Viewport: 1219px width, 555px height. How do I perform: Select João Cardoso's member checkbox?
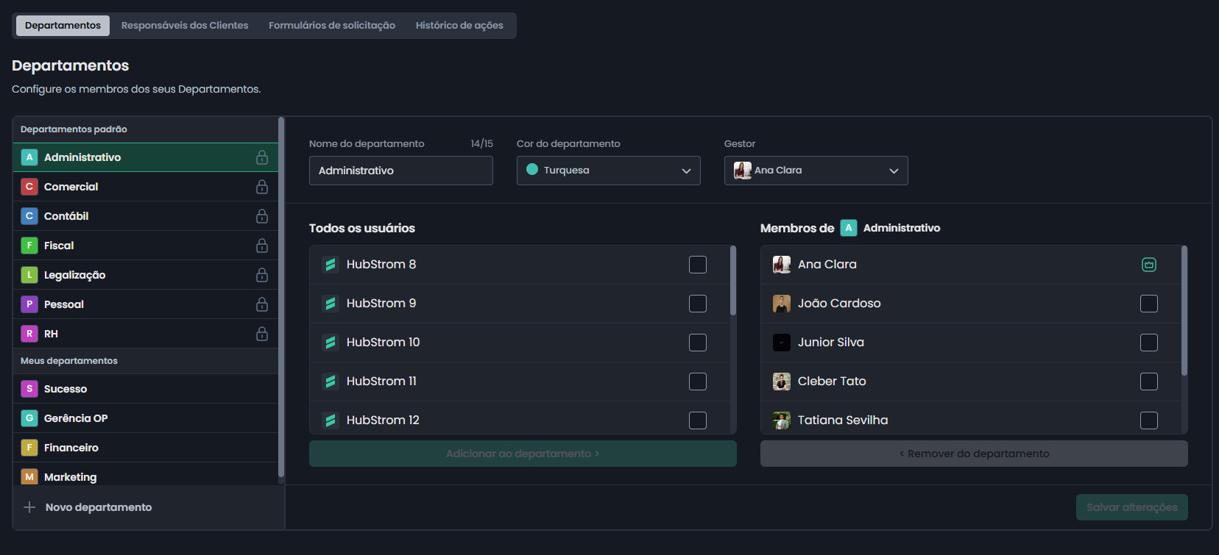[1148, 304]
